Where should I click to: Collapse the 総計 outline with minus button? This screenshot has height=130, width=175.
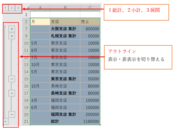[6, 122]
